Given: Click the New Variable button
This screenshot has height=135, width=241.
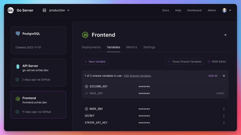Looking at the screenshot, I should pyautogui.click(x=95, y=61).
